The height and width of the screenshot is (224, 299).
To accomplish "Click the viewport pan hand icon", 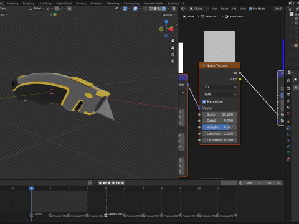I will [x=173, y=48].
